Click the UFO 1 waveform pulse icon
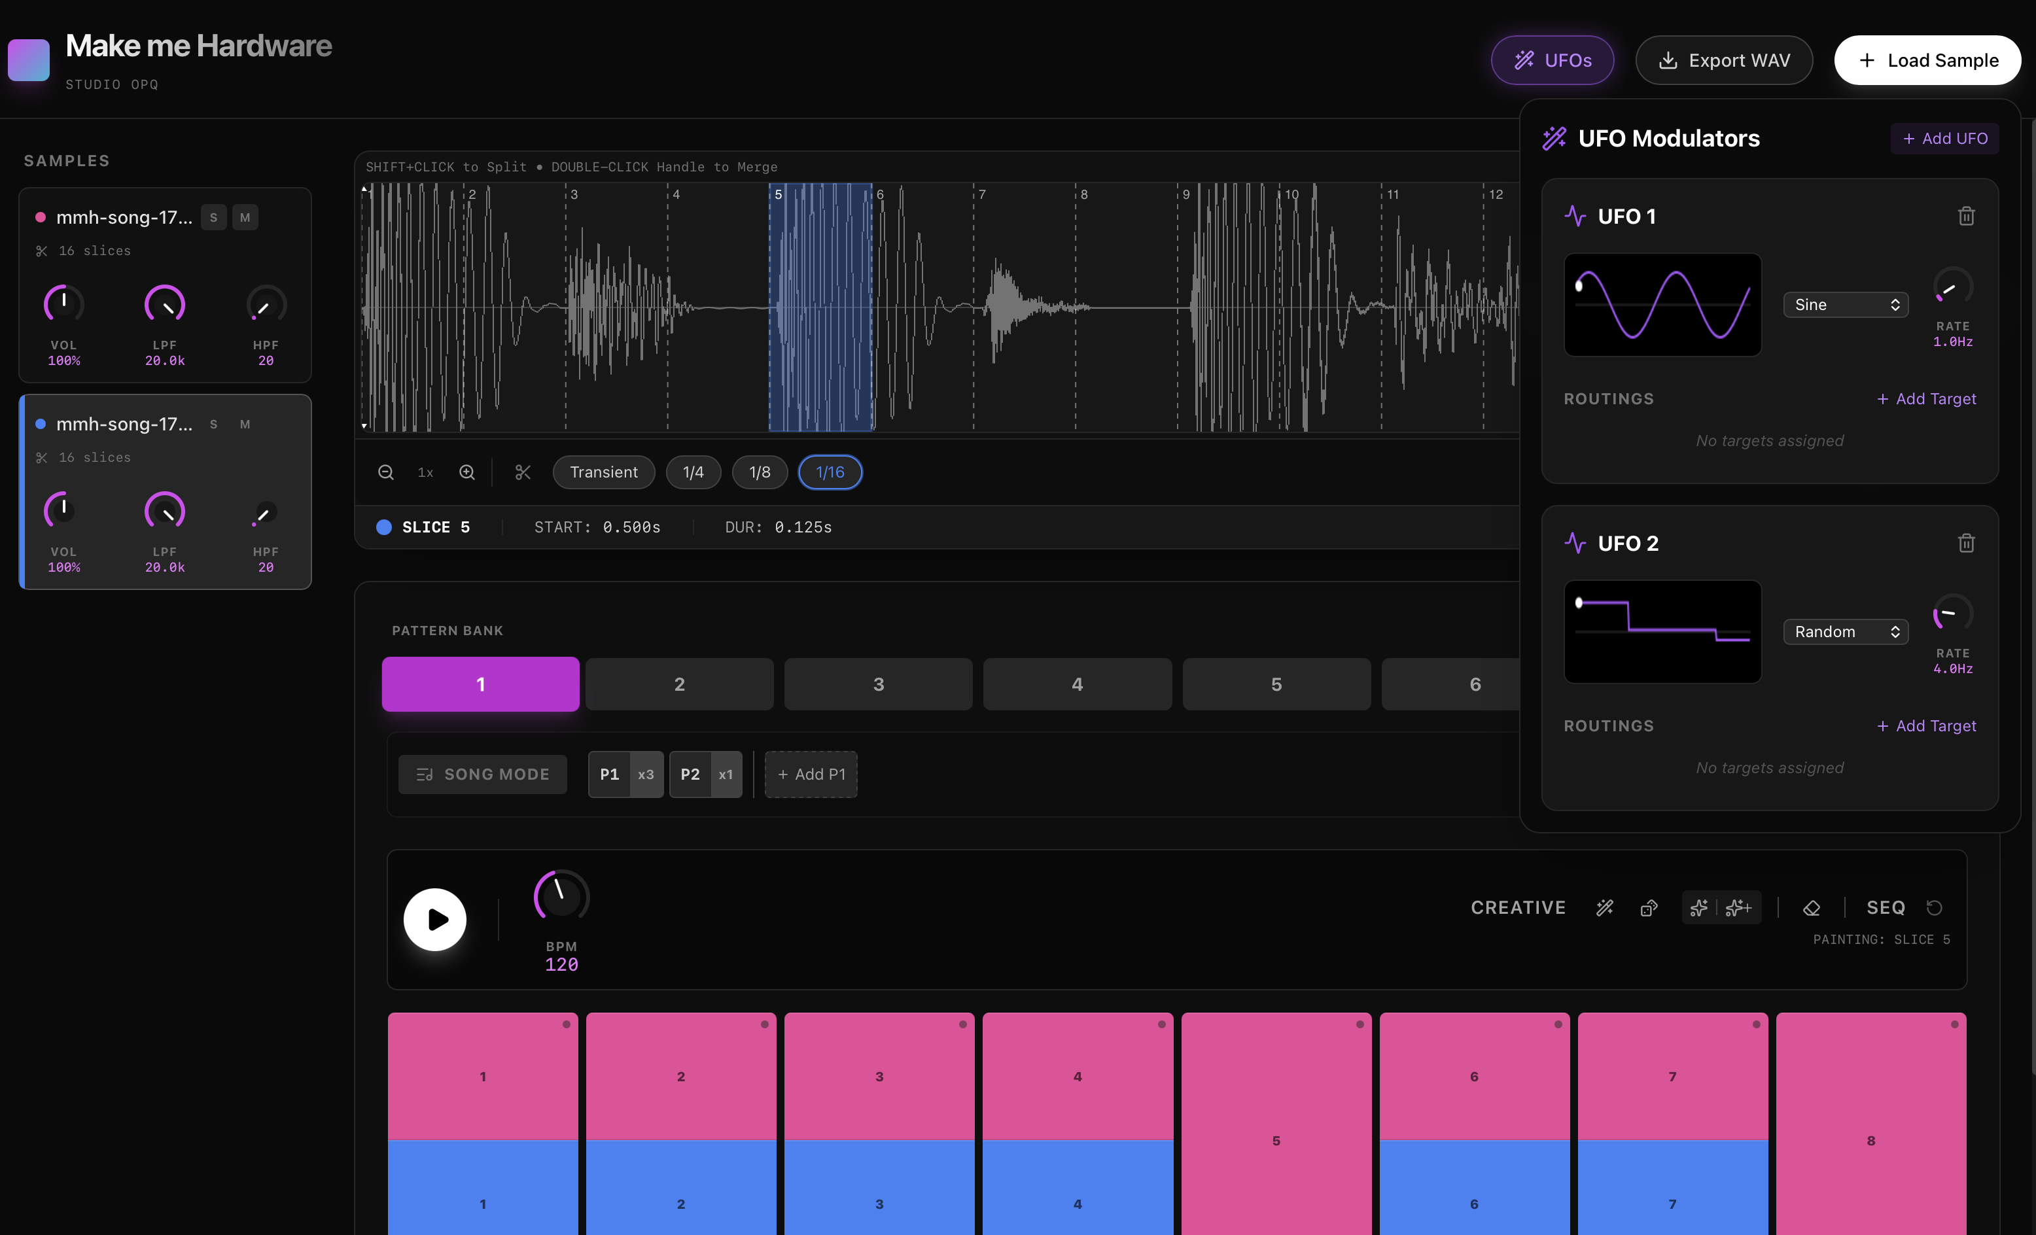The height and width of the screenshot is (1235, 2036). pos(1575,217)
